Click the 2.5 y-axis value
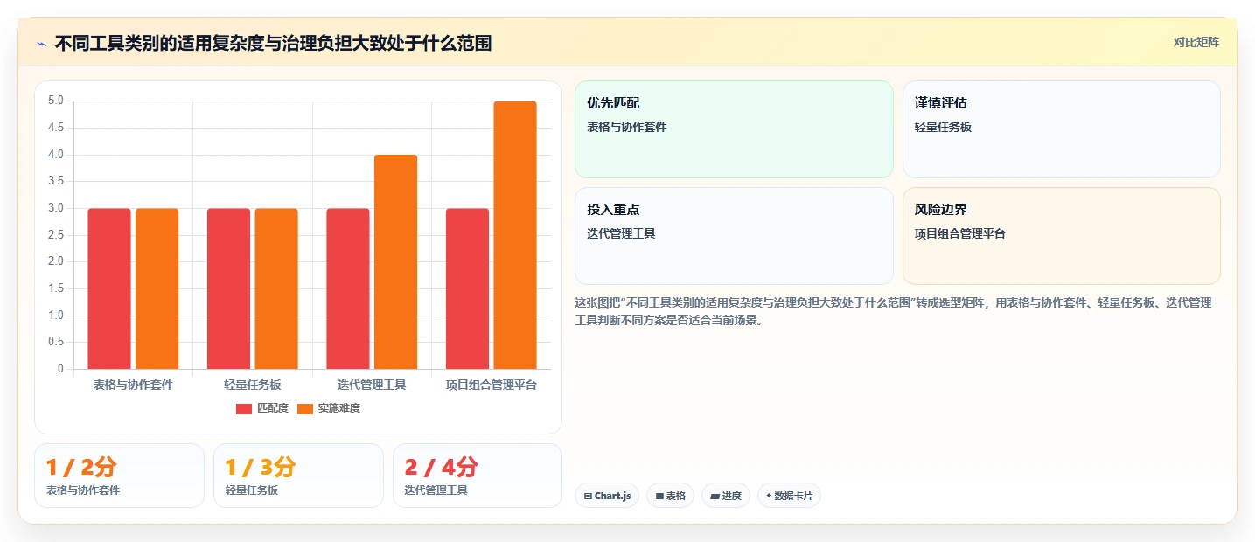This screenshot has width=1255, height=542. (56, 235)
